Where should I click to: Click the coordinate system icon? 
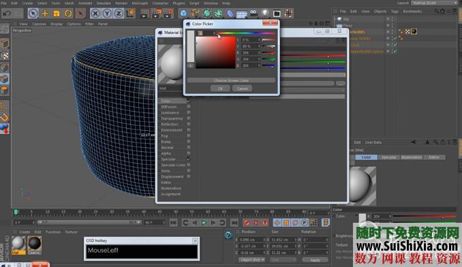130,13
